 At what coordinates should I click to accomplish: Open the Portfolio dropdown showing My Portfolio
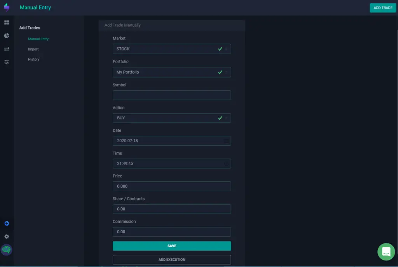tap(172, 72)
